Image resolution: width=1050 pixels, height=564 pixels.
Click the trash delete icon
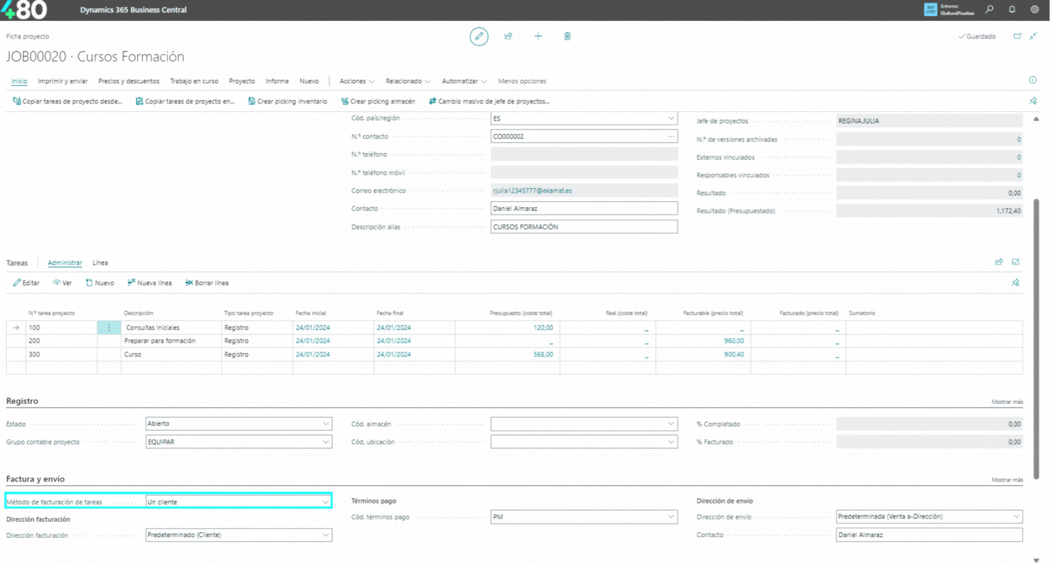click(567, 36)
